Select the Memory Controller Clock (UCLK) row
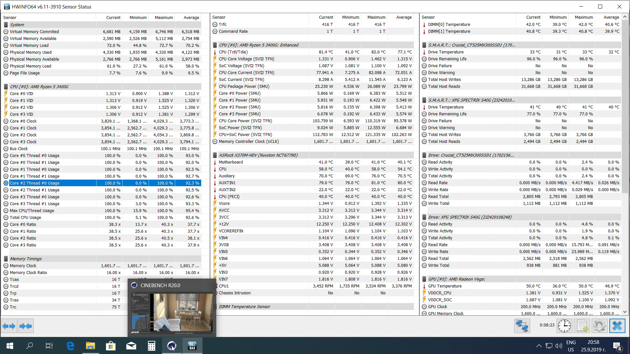Image resolution: width=630 pixels, height=354 pixels. [313, 141]
